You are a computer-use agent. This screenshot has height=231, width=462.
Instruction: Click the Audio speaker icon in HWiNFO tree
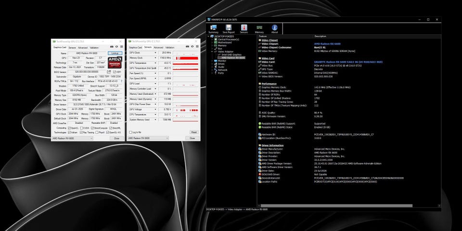tap(216, 67)
